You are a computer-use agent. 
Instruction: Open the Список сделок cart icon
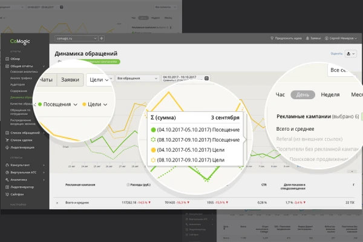[x=7, y=140]
